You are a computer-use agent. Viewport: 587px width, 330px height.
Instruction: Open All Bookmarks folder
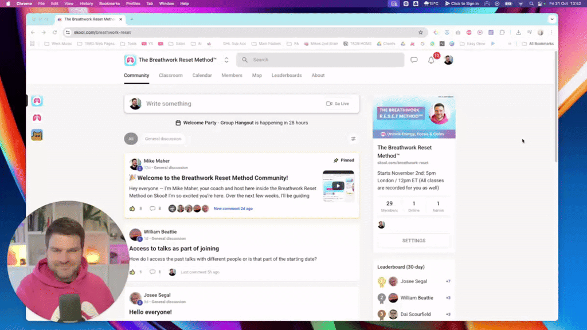(x=538, y=44)
